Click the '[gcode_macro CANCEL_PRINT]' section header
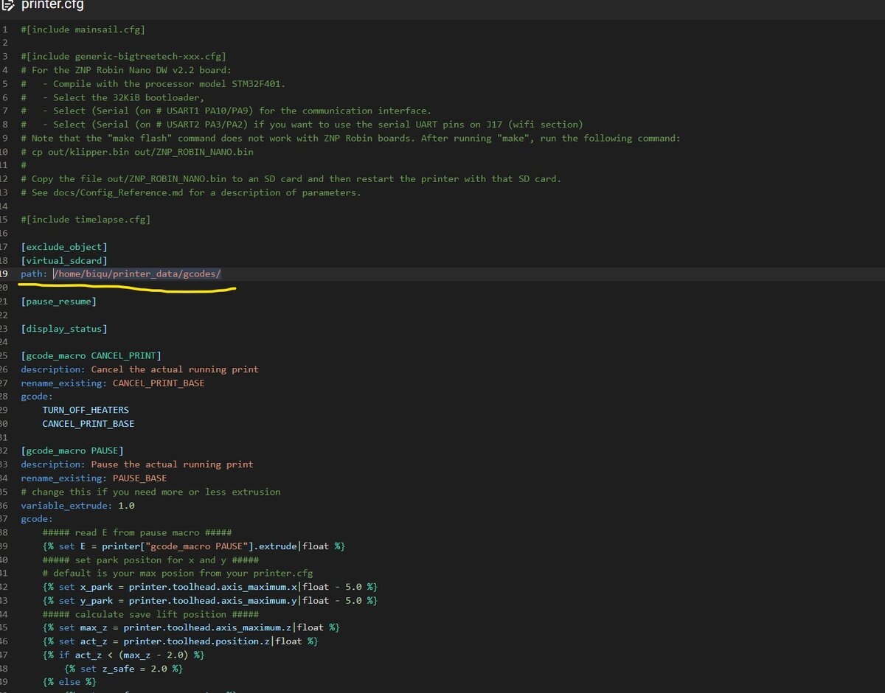This screenshot has width=885, height=693. click(91, 356)
